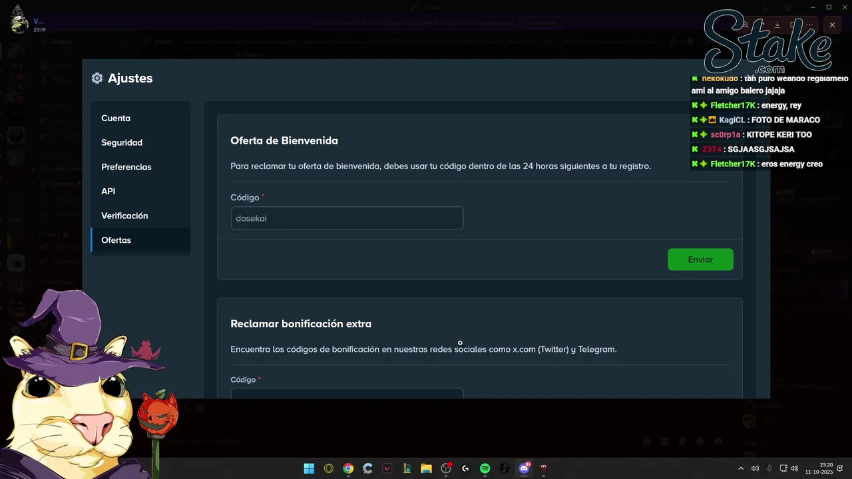The image size is (852, 479).
Task: Open the volume icon beside the clock
Action: [794, 468]
